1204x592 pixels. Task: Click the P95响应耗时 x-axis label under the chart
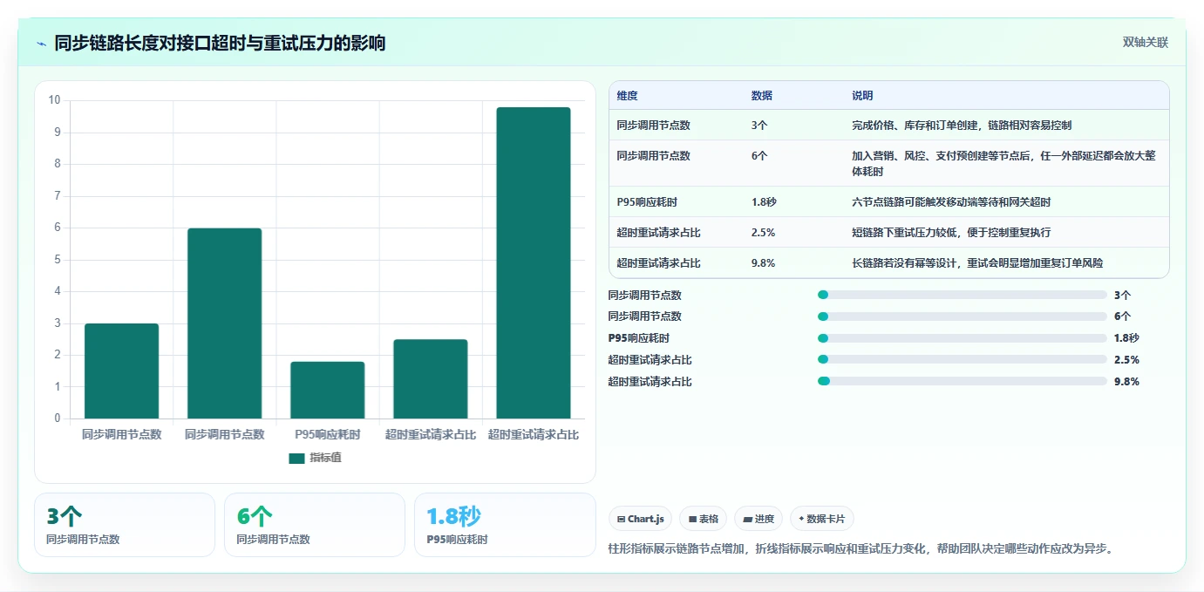[328, 434]
